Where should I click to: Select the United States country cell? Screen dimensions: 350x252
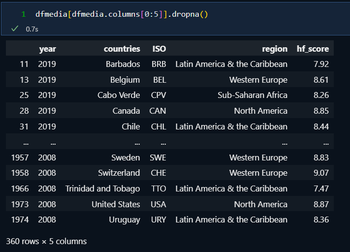click(x=116, y=204)
